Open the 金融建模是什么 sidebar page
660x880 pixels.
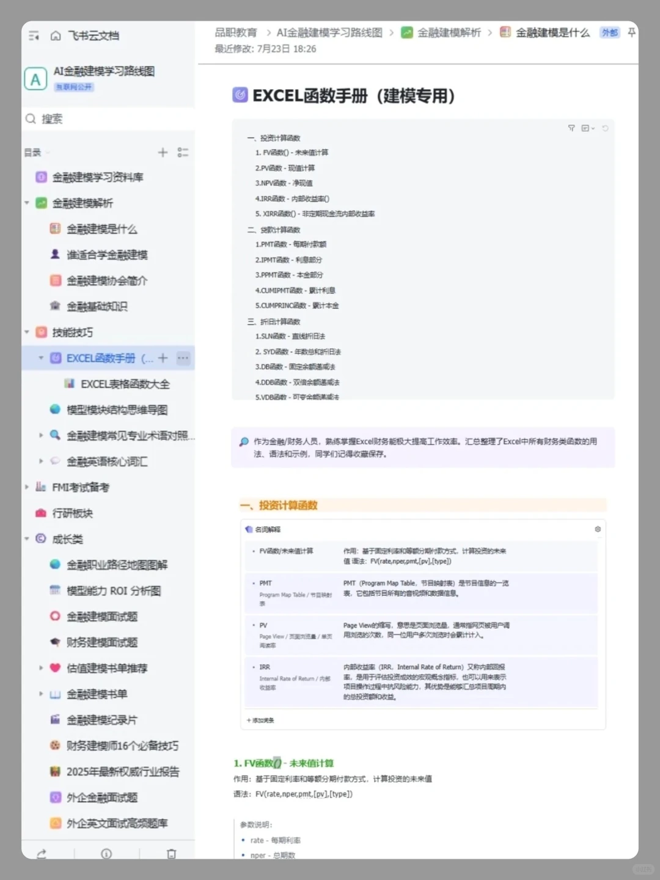(x=102, y=229)
